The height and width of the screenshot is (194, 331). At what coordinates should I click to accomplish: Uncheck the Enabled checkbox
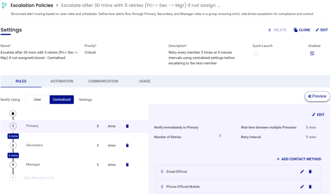coord(312,54)
